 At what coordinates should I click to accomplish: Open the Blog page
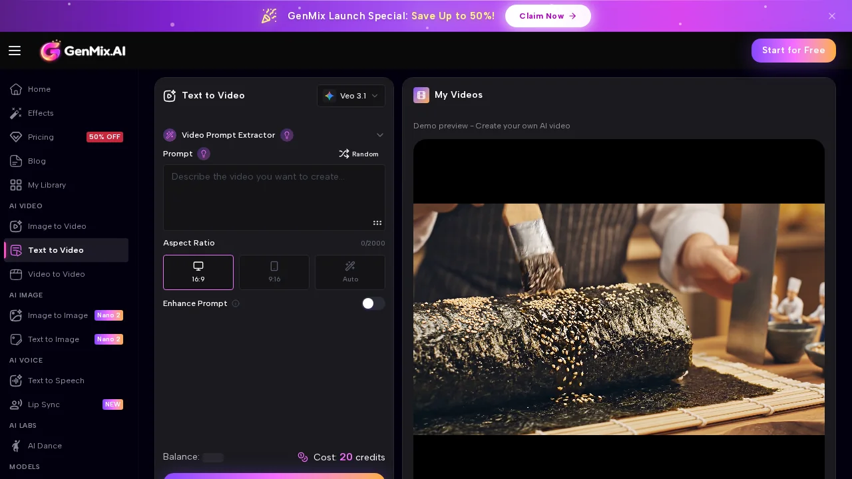[37, 161]
